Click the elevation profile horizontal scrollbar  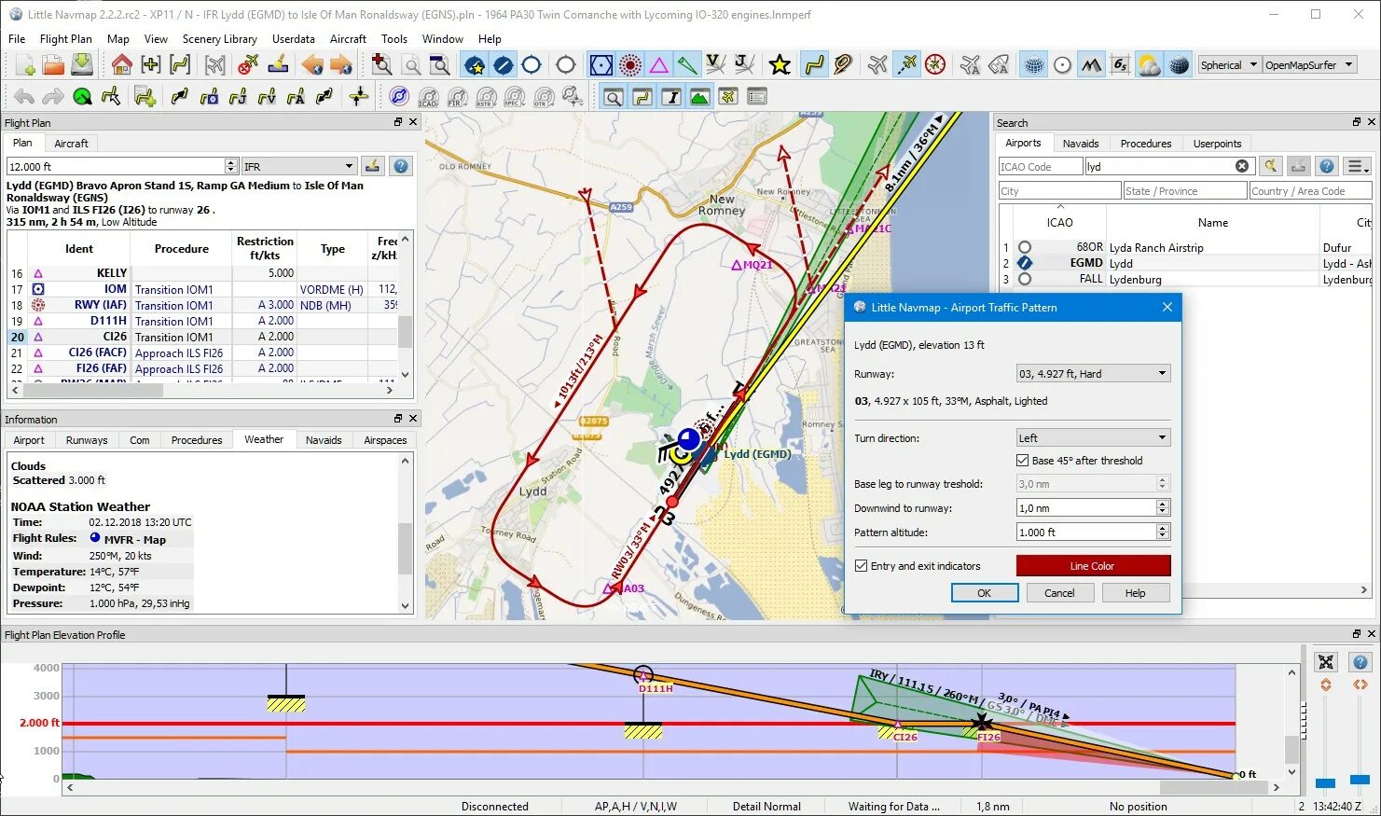coord(673,788)
